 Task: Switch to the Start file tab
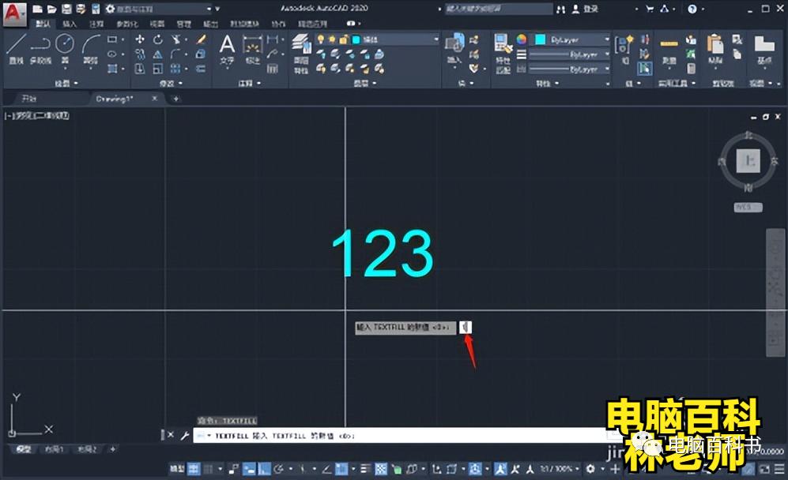29,99
